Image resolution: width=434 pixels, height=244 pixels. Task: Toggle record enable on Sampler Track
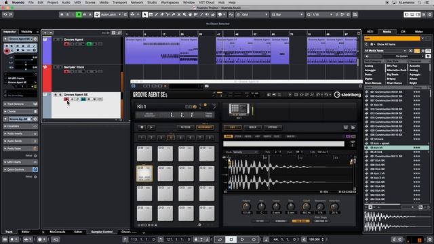coord(66,71)
